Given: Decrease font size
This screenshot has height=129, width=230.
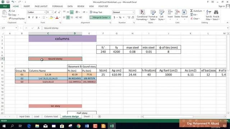Looking at the screenshot, I should 59,12.
